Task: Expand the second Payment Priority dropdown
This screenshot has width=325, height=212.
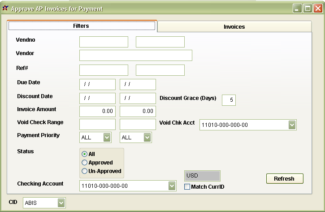Action: (147, 138)
